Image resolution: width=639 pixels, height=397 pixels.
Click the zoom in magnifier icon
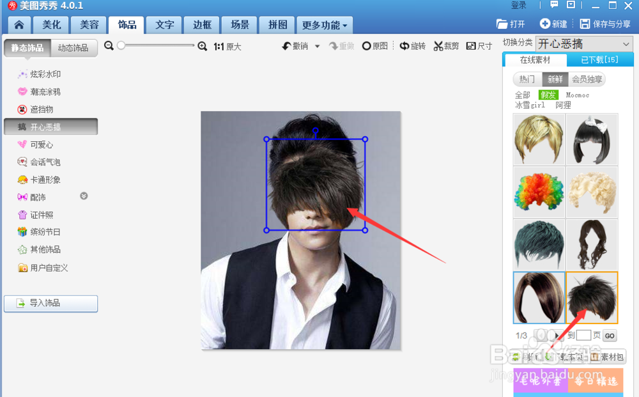(x=202, y=46)
